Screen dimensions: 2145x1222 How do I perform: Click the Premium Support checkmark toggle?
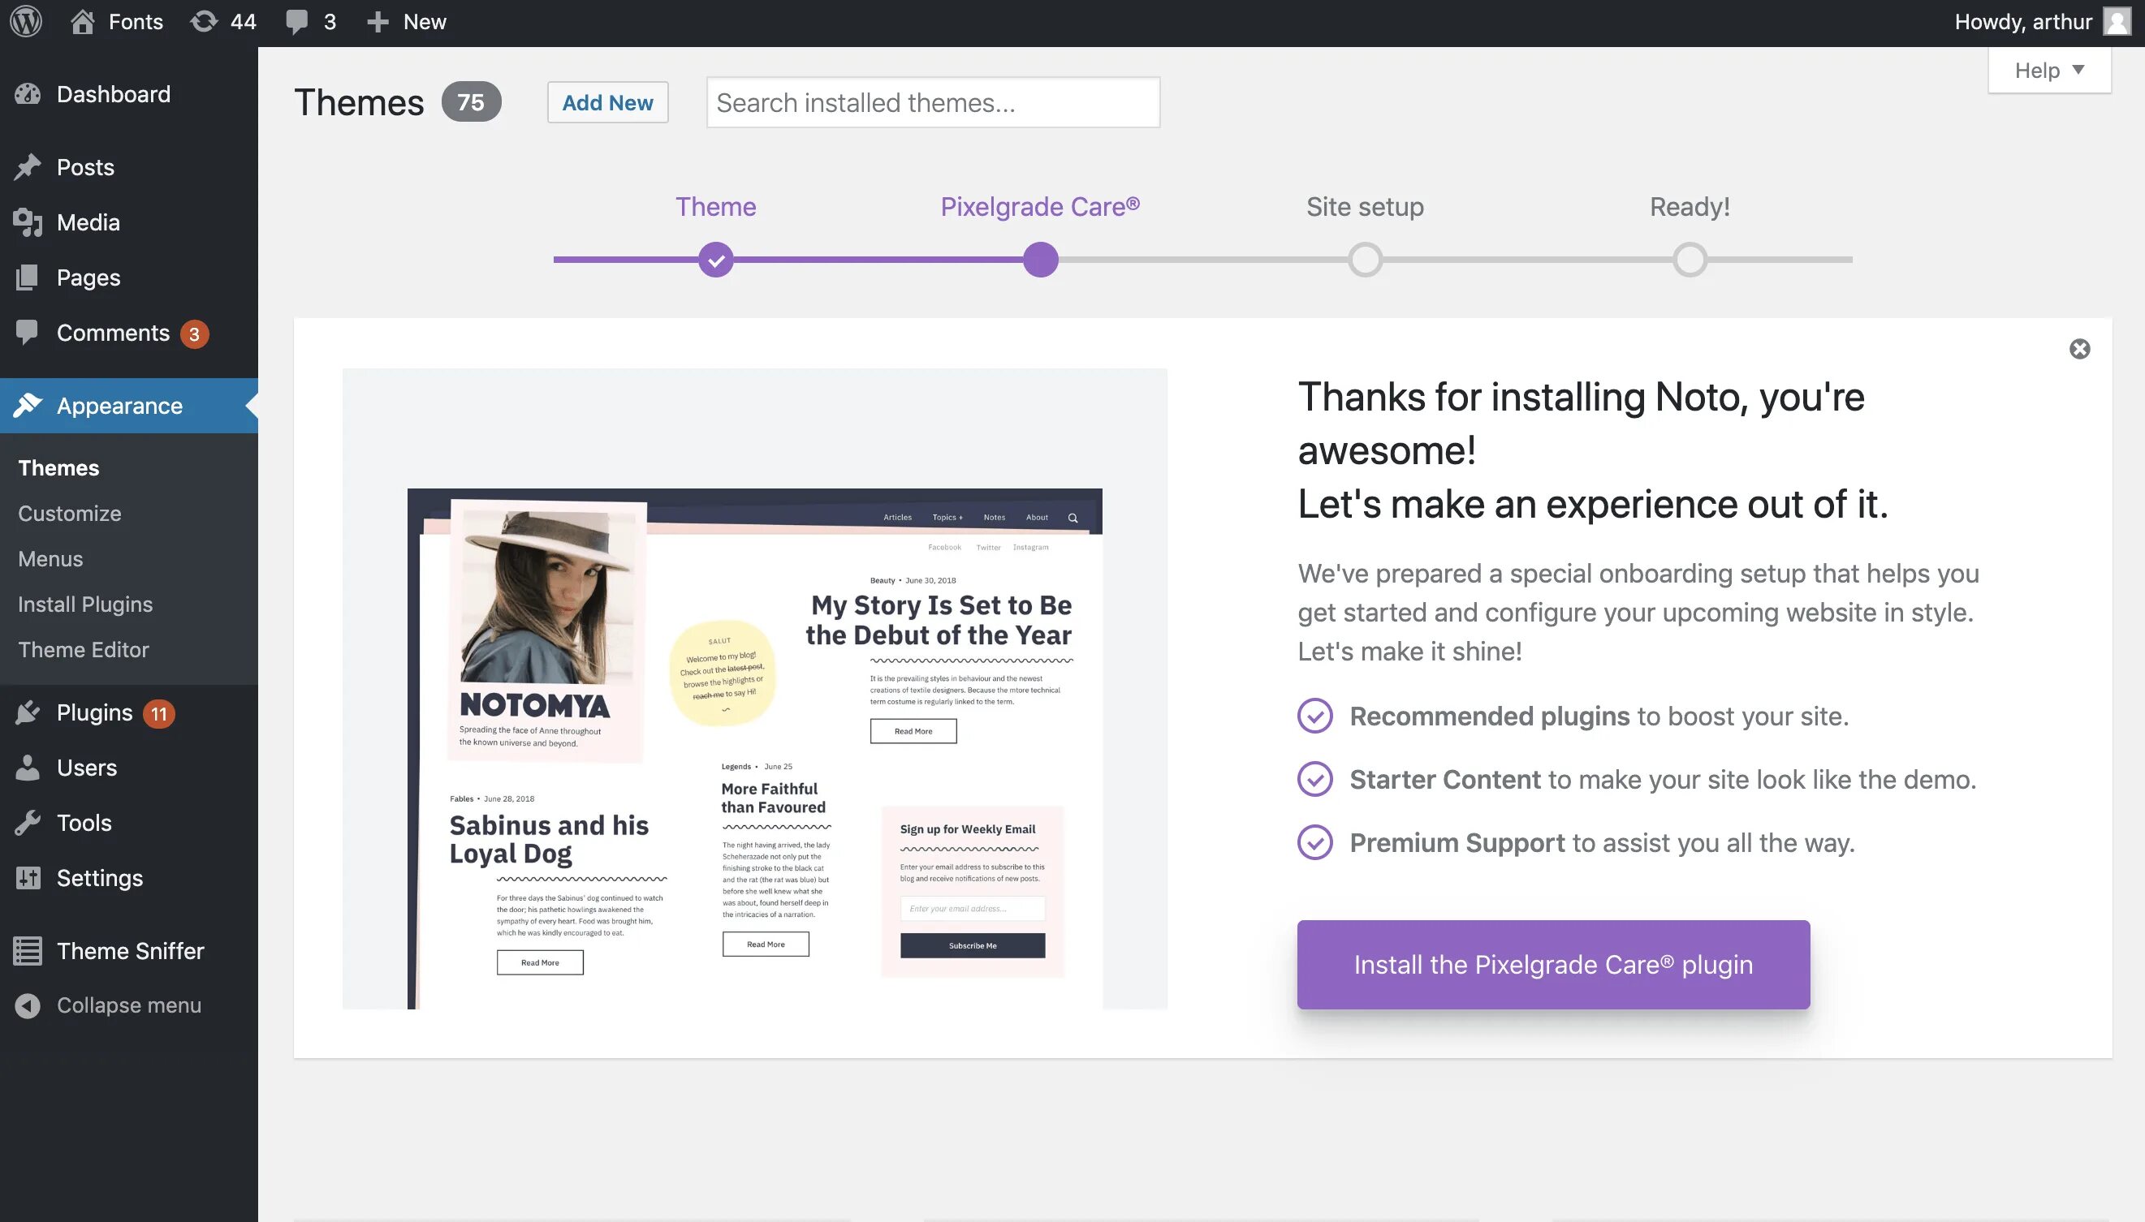click(1314, 842)
